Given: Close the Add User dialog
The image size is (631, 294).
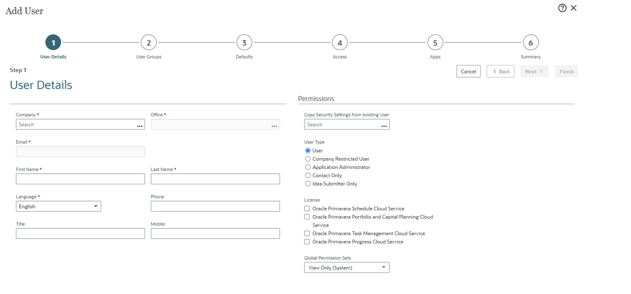Looking at the screenshot, I should click(x=573, y=8).
